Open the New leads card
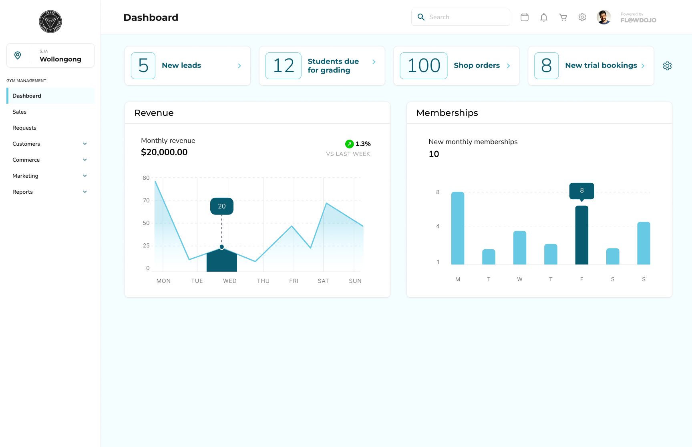 (x=187, y=66)
